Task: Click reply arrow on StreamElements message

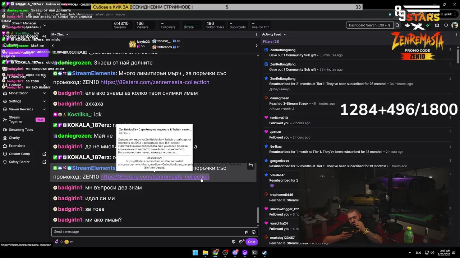Action: point(250,166)
